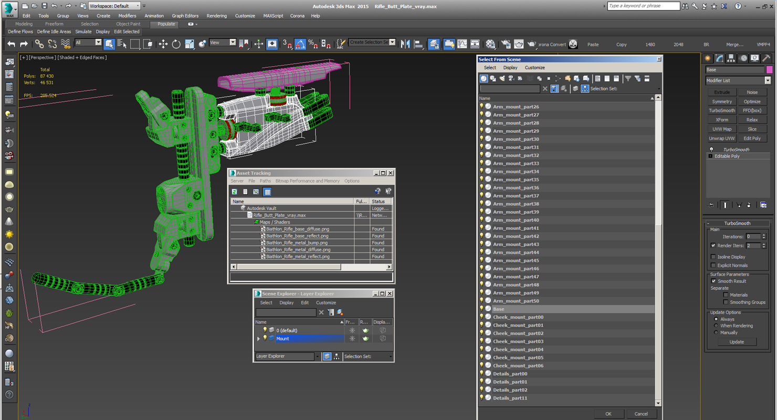This screenshot has width=777, height=420.
Task: Switch to the Utilities hammer tab
Action: coord(766,58)
